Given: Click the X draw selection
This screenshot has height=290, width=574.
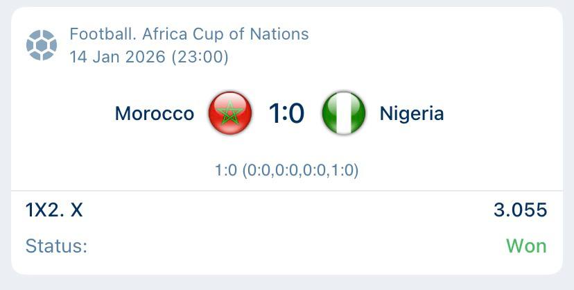Looking at the screenshot, I should (76, 210).
